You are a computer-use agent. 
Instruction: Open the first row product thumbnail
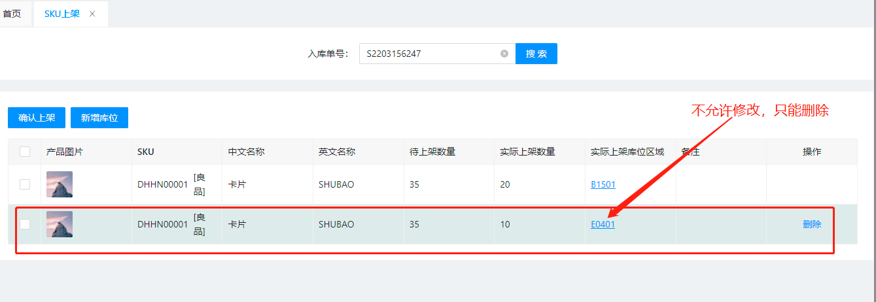[60, 184]
